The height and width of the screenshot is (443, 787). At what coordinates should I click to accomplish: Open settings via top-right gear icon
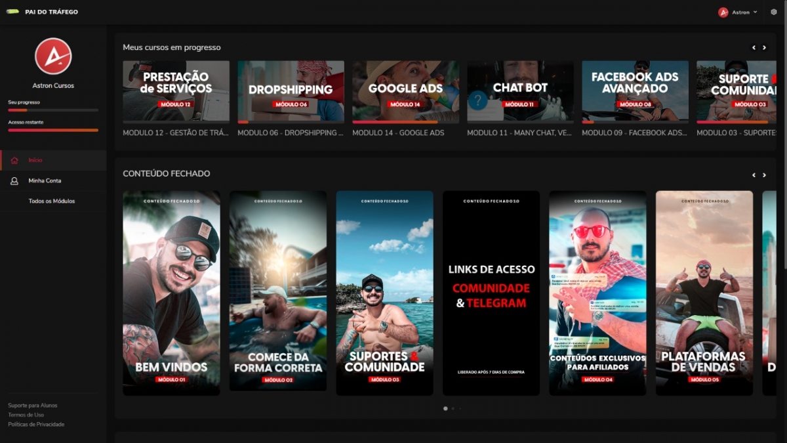pyautogui.click(x=774, y=12)
